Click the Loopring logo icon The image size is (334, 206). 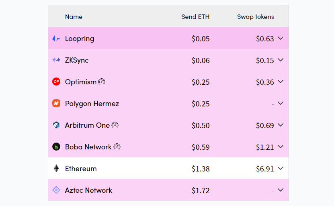pos(56,39)
